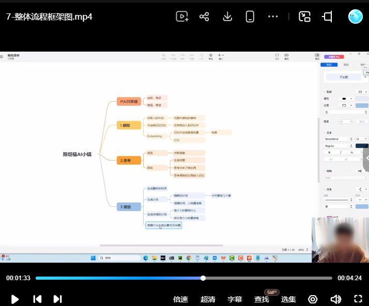Share the video with the share icon

(204, 17)
